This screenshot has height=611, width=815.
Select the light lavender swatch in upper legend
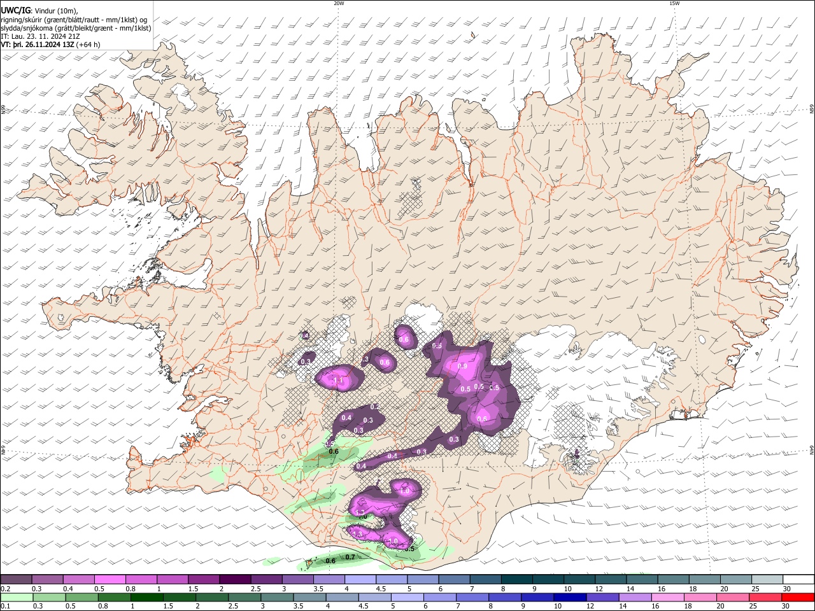(x=359, y=579)
